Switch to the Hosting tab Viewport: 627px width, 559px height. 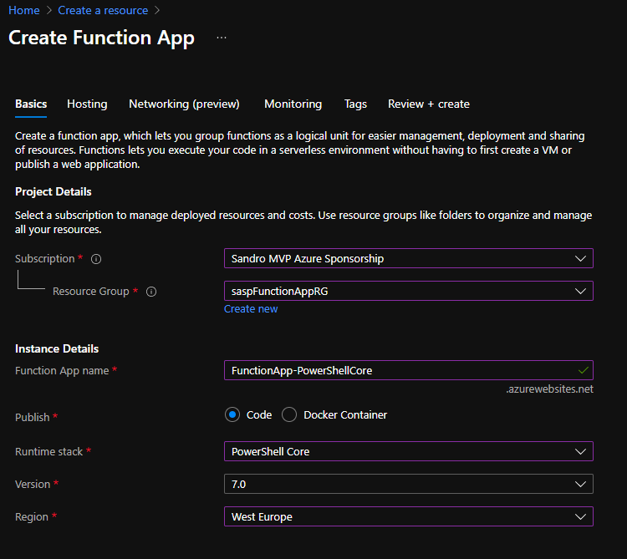pos(87,104)
